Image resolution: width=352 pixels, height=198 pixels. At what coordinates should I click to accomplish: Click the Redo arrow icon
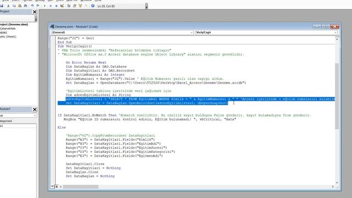click(x=38, y=6)
